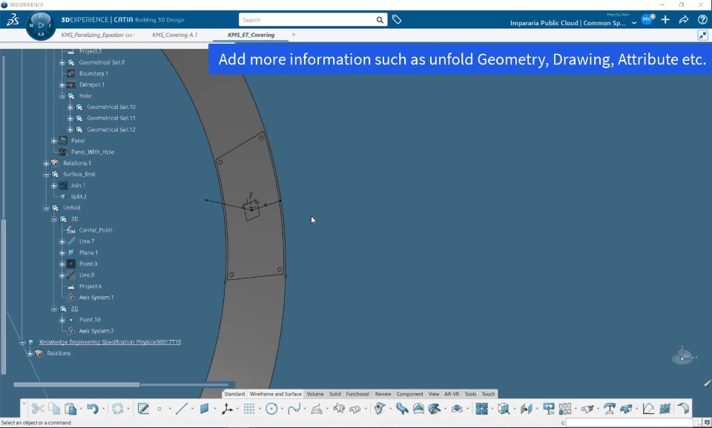Click the Add plus icon in top bar
The image size is (712, 428).
(x=665, y=19)
